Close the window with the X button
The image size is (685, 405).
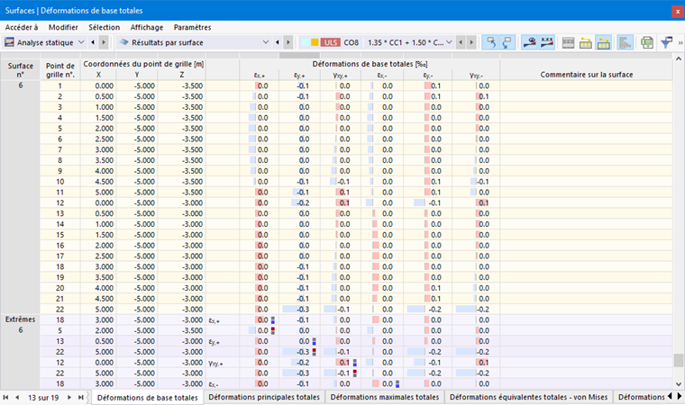(678, 12)
